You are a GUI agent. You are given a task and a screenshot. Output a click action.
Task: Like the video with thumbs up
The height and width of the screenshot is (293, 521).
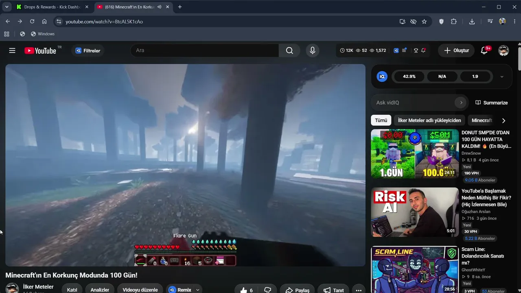[247, 290]
